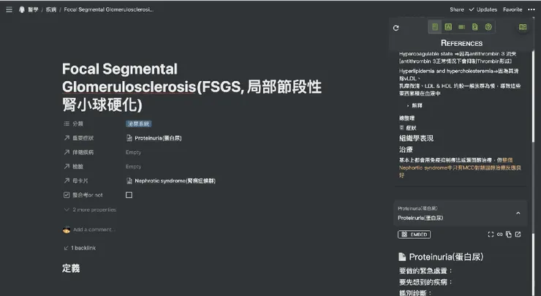541x296 pixels.
Task: Click the relation arrow icon of 伴隨疾病
Action: 67,152
